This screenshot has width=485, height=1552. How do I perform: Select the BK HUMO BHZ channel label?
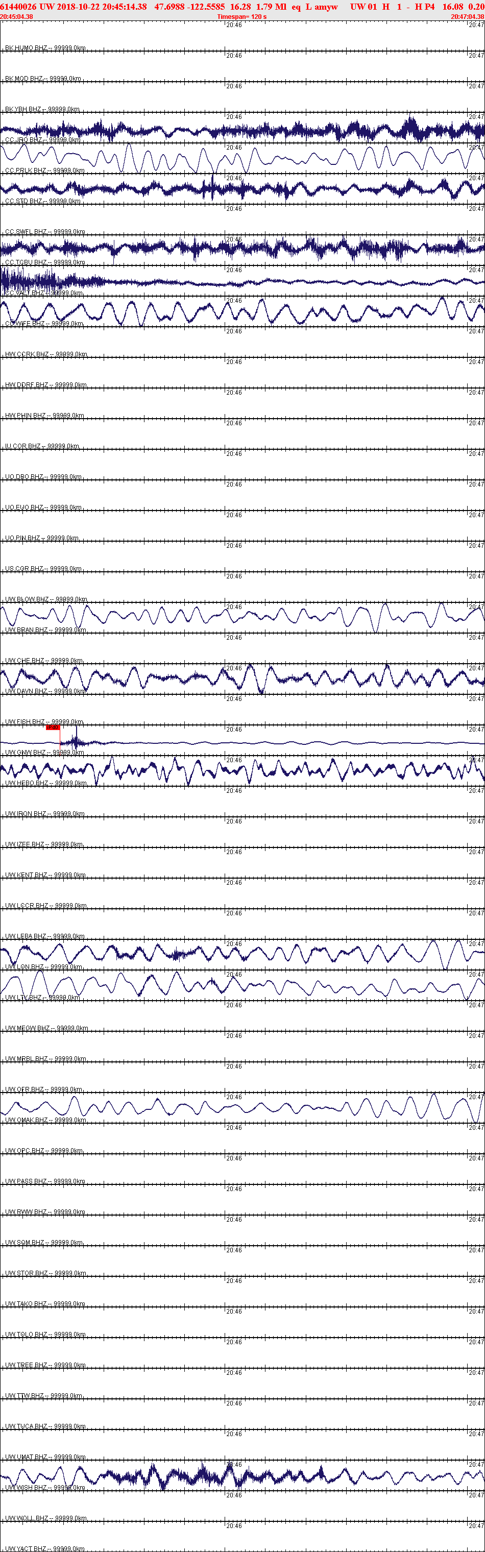[45, 47]
